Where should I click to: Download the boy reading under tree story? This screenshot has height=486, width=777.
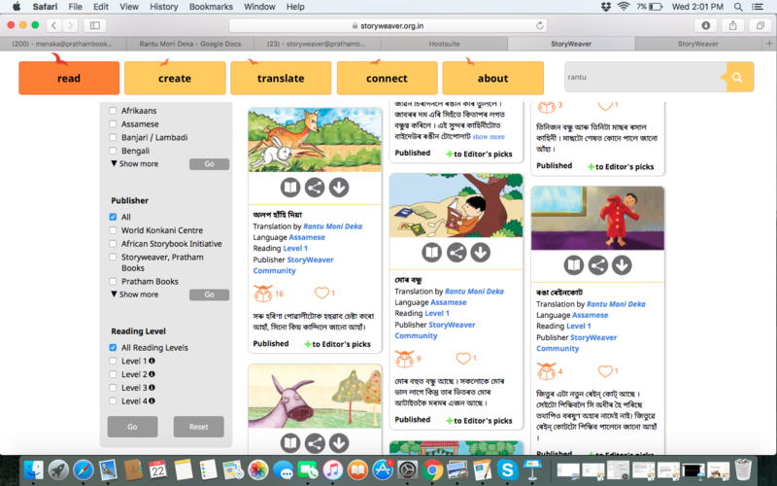coord(480,253)
